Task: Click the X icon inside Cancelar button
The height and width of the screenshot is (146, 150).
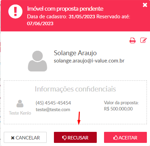Action: (x=13, y=138)
